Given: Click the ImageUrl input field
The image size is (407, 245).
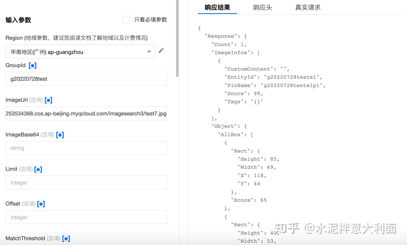Looking at the screenshot, I should pos(86,113).
